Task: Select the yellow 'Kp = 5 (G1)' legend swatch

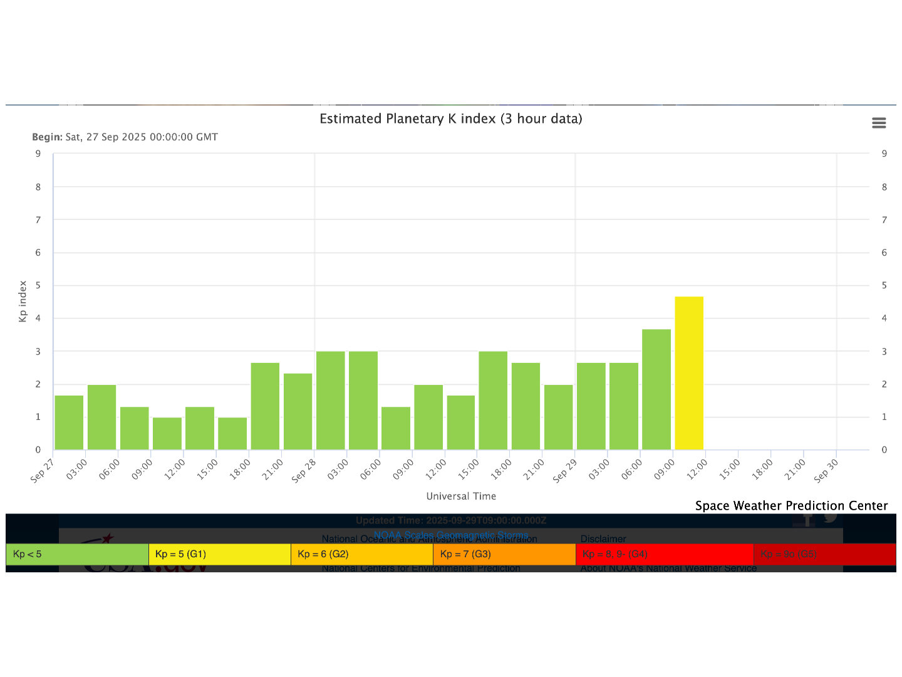Action: (219, 554)
